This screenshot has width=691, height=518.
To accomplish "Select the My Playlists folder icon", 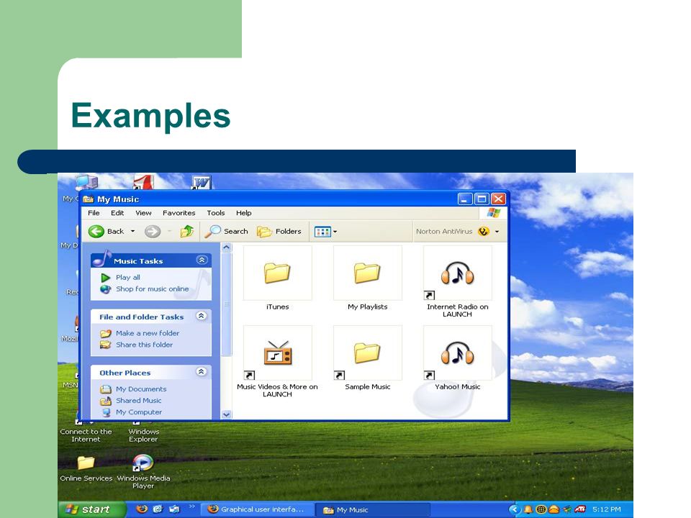I will click(367, 273).
